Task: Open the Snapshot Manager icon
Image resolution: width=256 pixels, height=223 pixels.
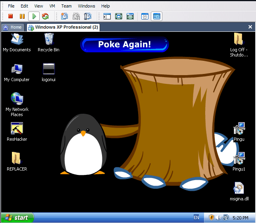Action: pos(88,16)
